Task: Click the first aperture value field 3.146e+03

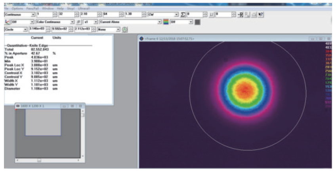Action: [x=36, y=30]
